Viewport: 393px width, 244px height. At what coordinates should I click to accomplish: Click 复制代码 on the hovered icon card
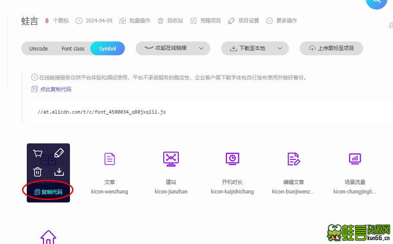pos(48,192)
